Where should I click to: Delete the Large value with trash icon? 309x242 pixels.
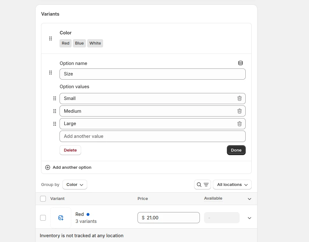point(239,124)
